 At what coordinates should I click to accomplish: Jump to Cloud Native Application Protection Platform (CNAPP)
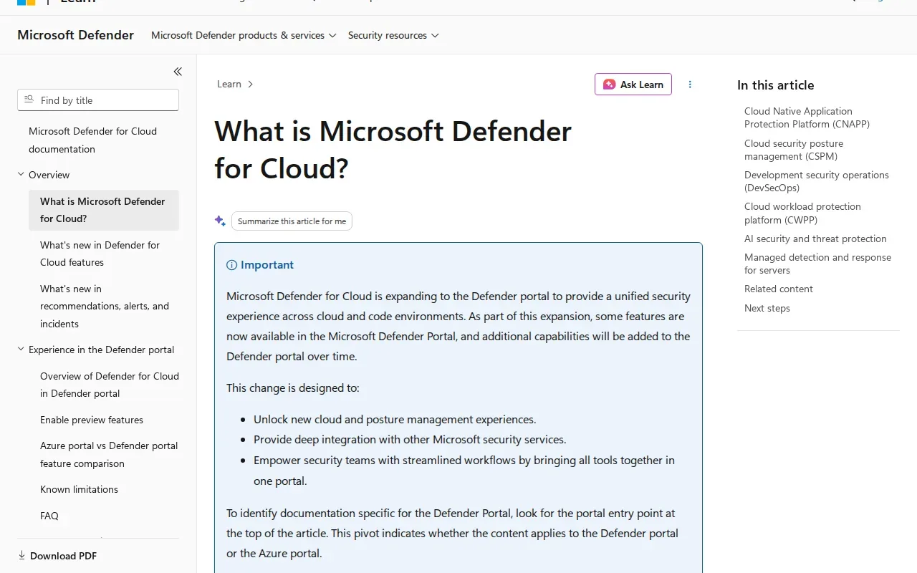tap(807, 117)
